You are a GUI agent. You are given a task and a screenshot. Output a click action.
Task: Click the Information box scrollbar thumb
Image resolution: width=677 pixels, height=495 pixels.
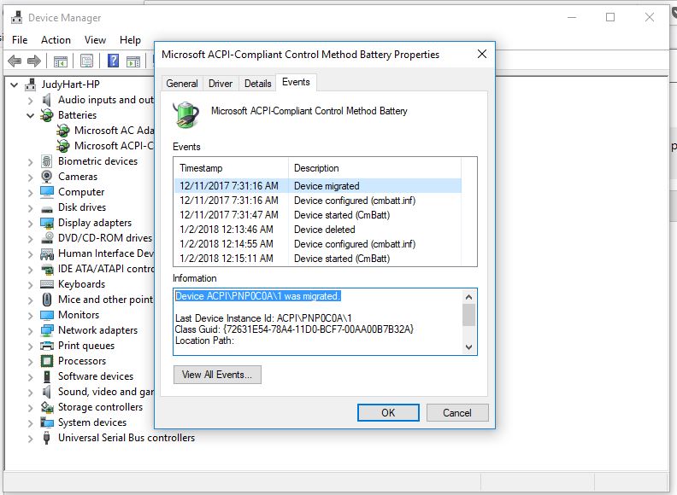tap(468, 315)
